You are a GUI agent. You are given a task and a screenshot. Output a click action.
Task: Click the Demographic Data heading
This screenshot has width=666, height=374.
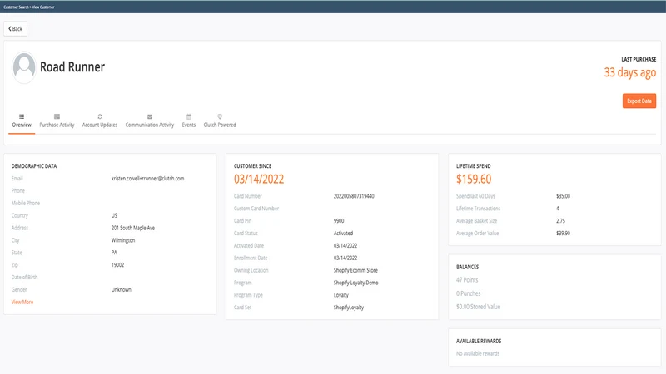point(34,165)
